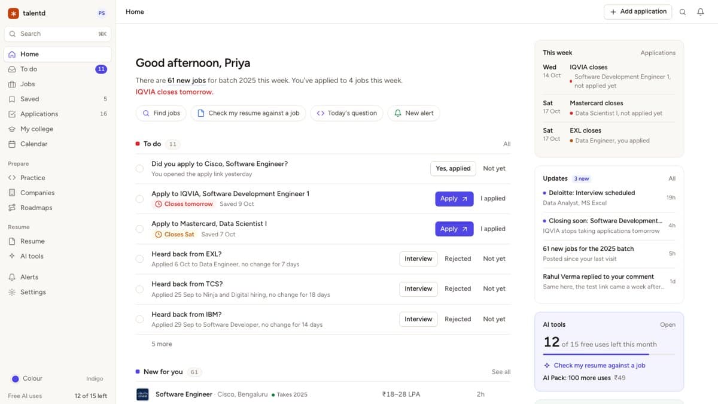The height and width of the screenshot is (404, 718).
Task: Go to To do in sidebar
Action: (57, 69)
